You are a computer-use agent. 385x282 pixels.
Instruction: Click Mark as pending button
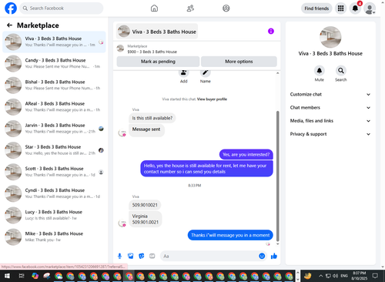pos(158,62)
